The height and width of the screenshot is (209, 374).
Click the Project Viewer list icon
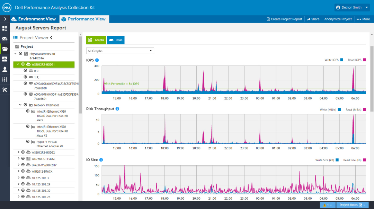(16, 37)
